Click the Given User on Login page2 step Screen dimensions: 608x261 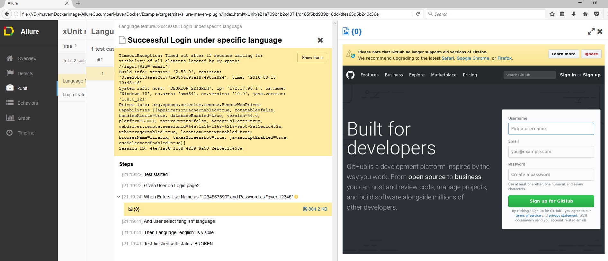pyautogui.click(x=172, y=186)
